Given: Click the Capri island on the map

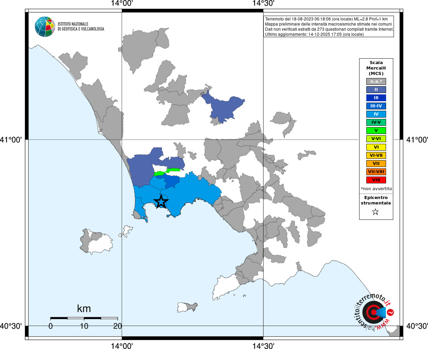Looking at the screenshot, I should (x=187, y=307).
